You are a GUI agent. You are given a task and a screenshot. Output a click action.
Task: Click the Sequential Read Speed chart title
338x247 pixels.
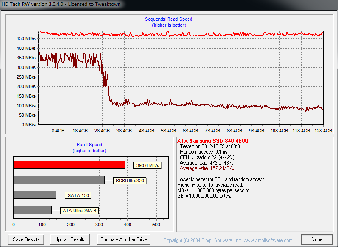[x=169, y=19]
